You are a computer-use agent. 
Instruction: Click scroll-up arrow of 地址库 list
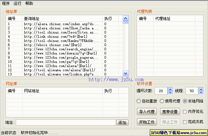click(x=125, y=18)
